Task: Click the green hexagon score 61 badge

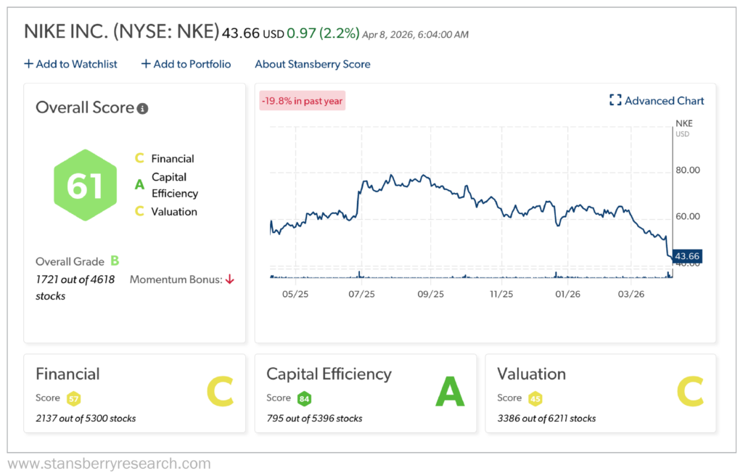Action: coord(86,186)
